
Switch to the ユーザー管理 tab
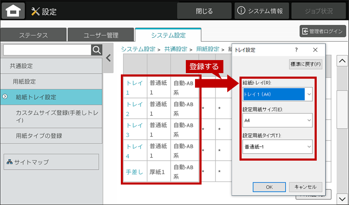101,35
